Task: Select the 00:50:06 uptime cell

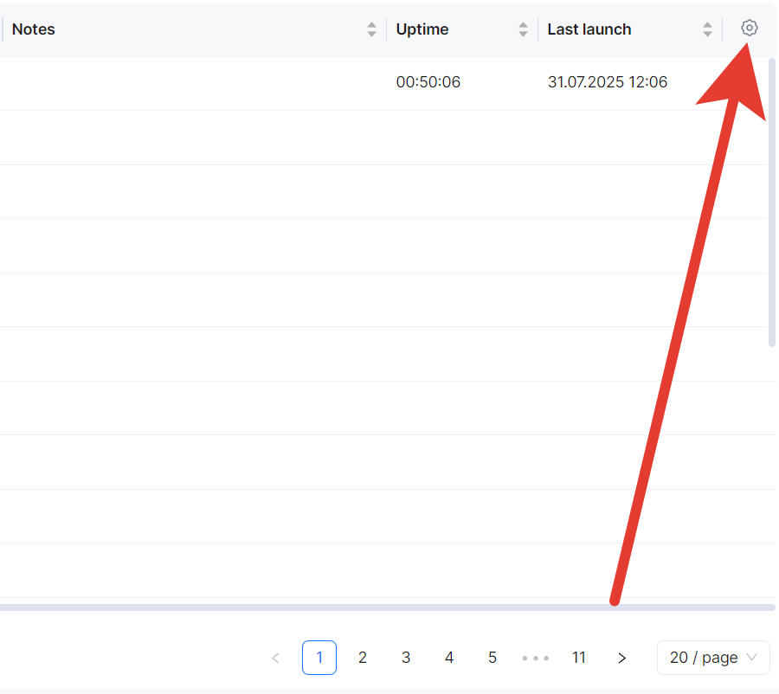Action: pos(428,83)
